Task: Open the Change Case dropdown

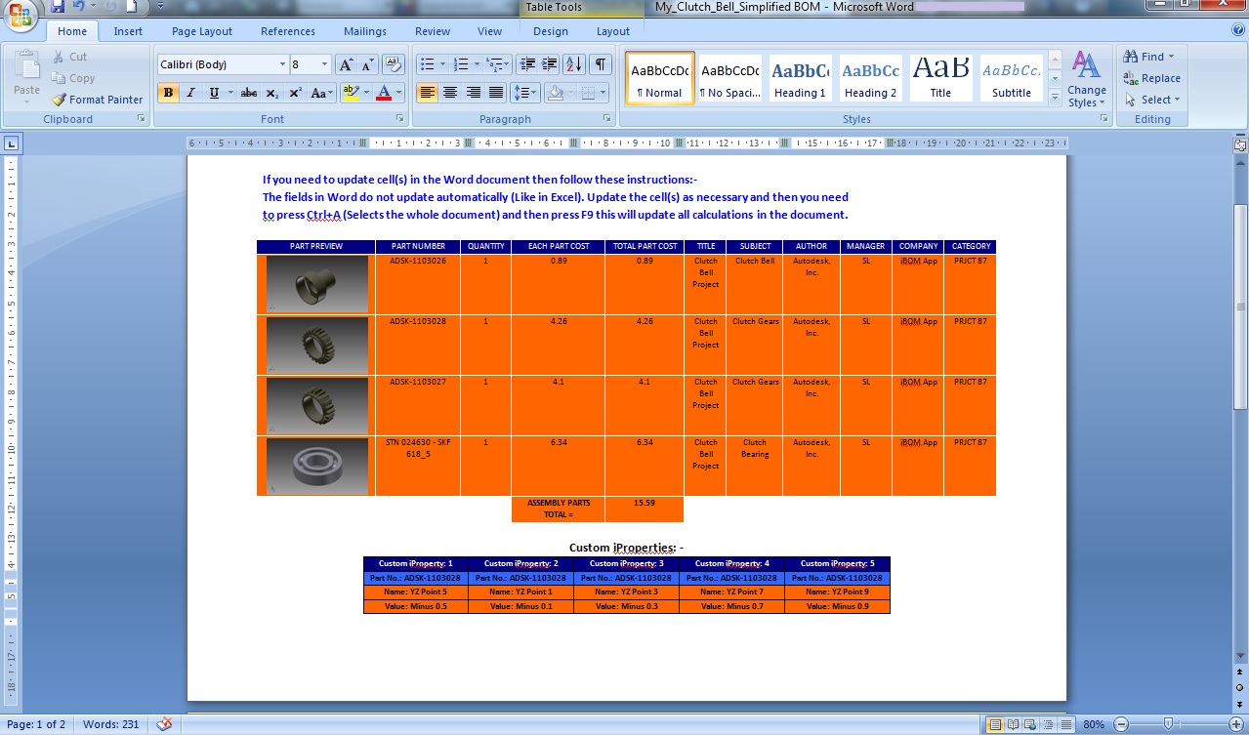Action: [x=320, y=93]
